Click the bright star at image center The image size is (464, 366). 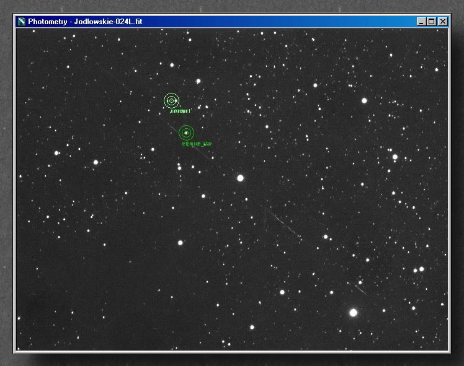pos(240,178)
